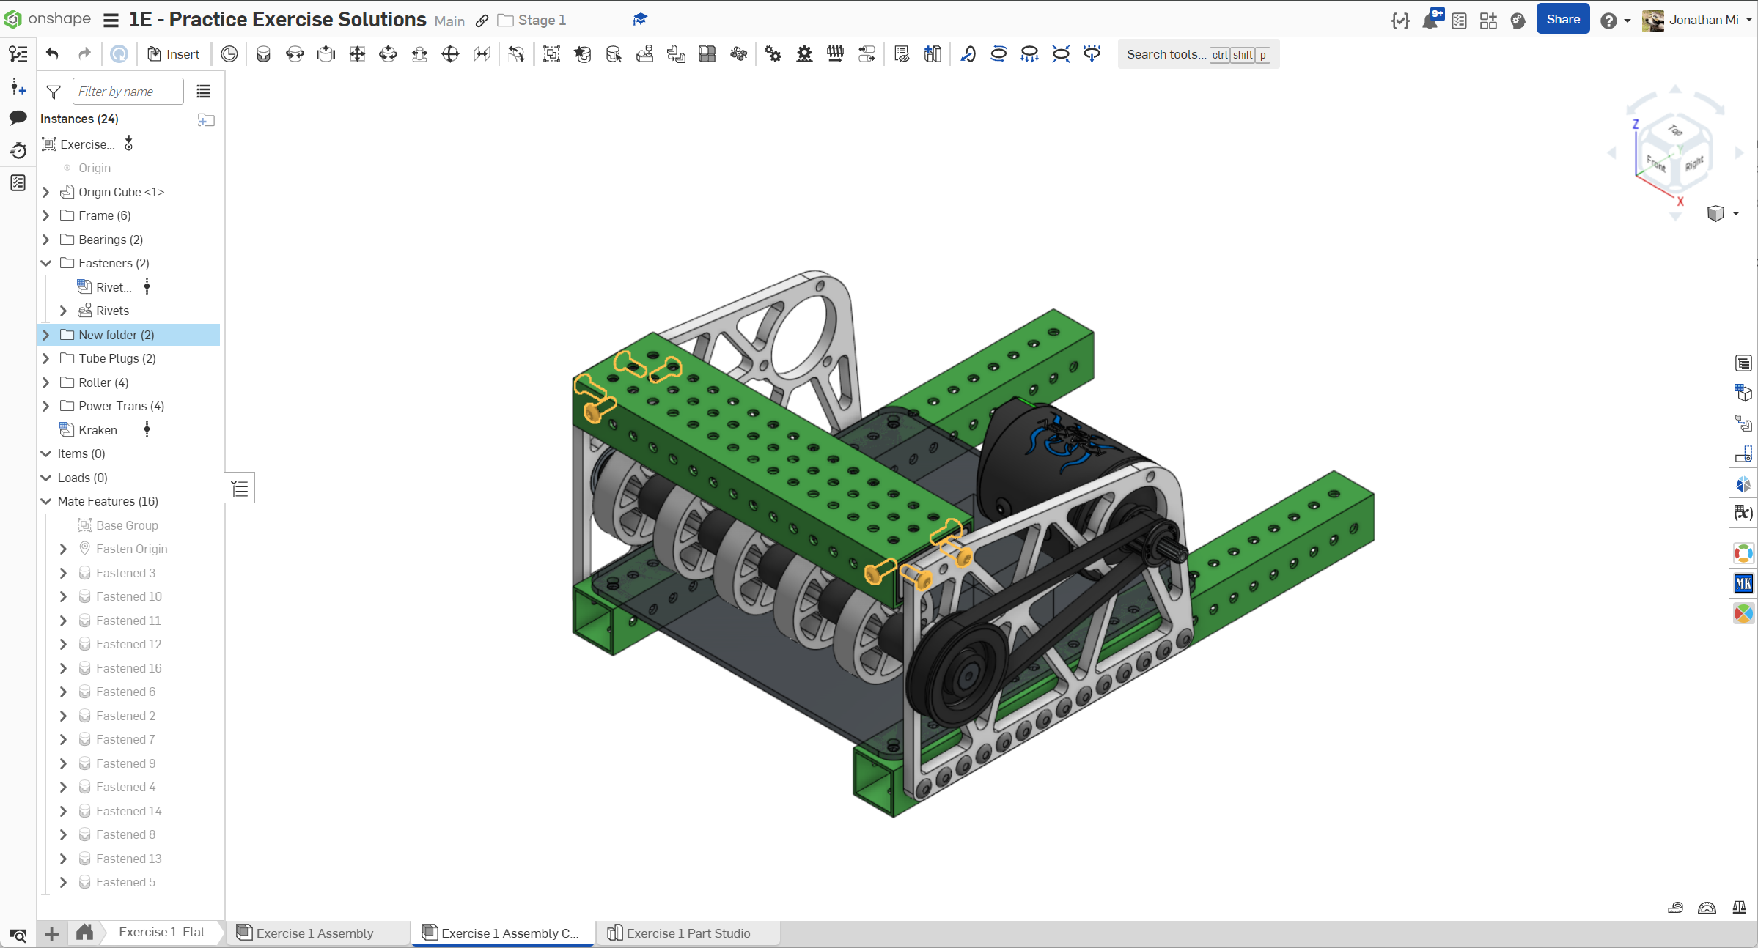Click the Insert button

point(174,54)
